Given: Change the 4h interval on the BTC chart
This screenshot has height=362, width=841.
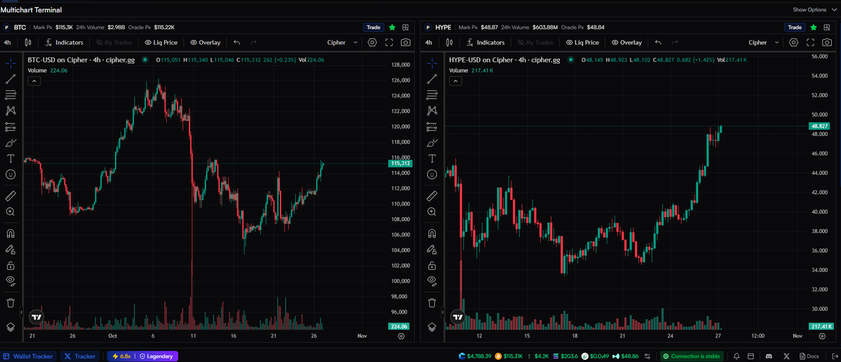Looking at the screenshot, I should point(7,43).
